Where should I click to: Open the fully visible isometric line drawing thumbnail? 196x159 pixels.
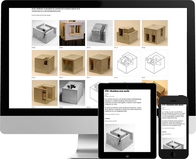click(127, 62)
